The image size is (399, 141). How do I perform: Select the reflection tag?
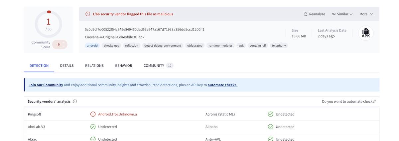[x=132, y=46]
